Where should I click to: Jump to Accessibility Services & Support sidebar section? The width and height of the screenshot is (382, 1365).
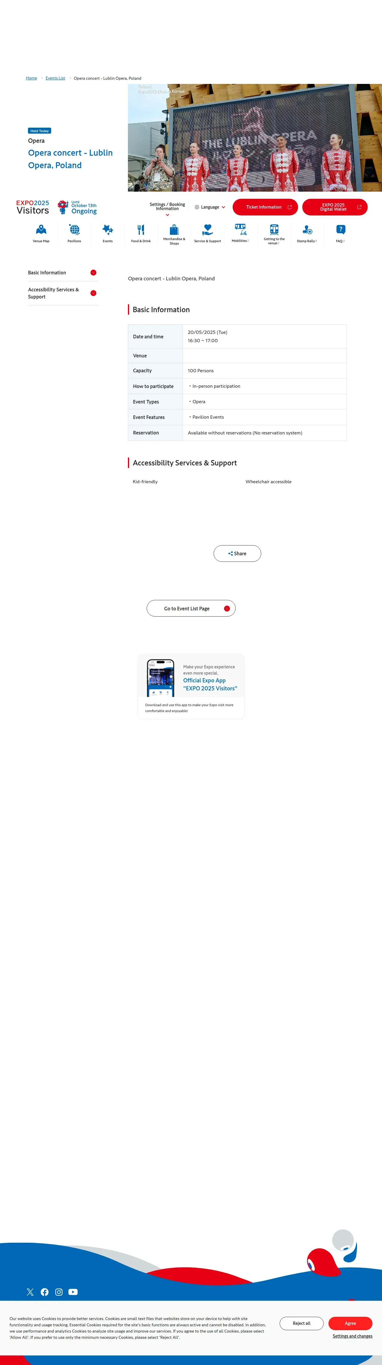tap(63, 293)
